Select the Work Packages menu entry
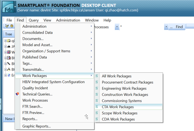The image size is (194, 131). pos(54,75)
